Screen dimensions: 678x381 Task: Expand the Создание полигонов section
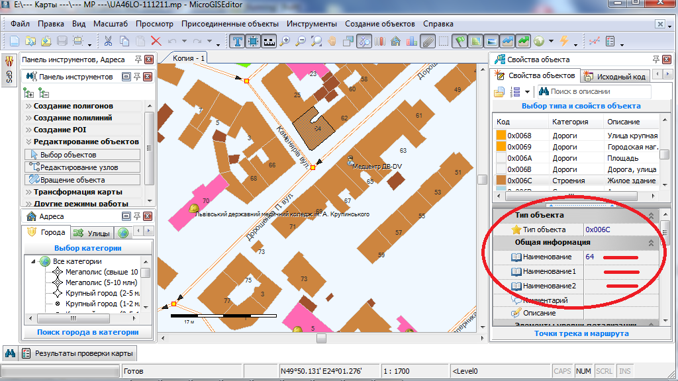click(73, 106)
